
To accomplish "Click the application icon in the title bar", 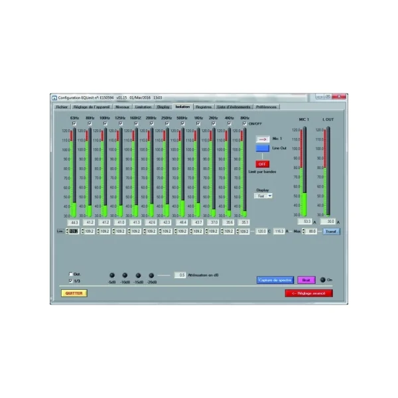I will (54, 98).
